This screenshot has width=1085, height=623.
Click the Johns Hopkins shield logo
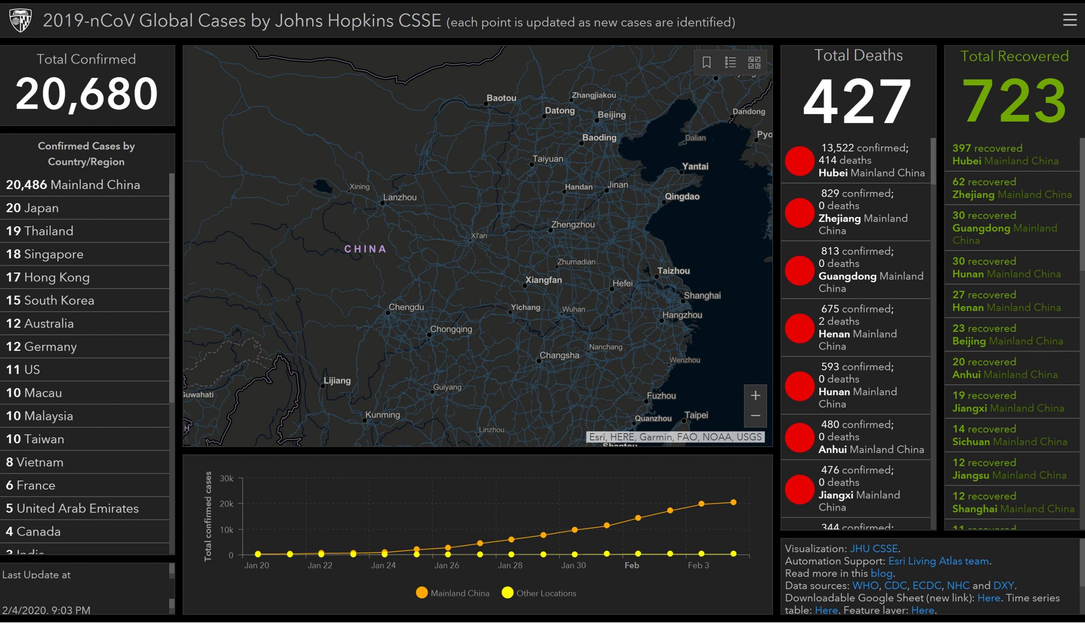click(20, 20)
